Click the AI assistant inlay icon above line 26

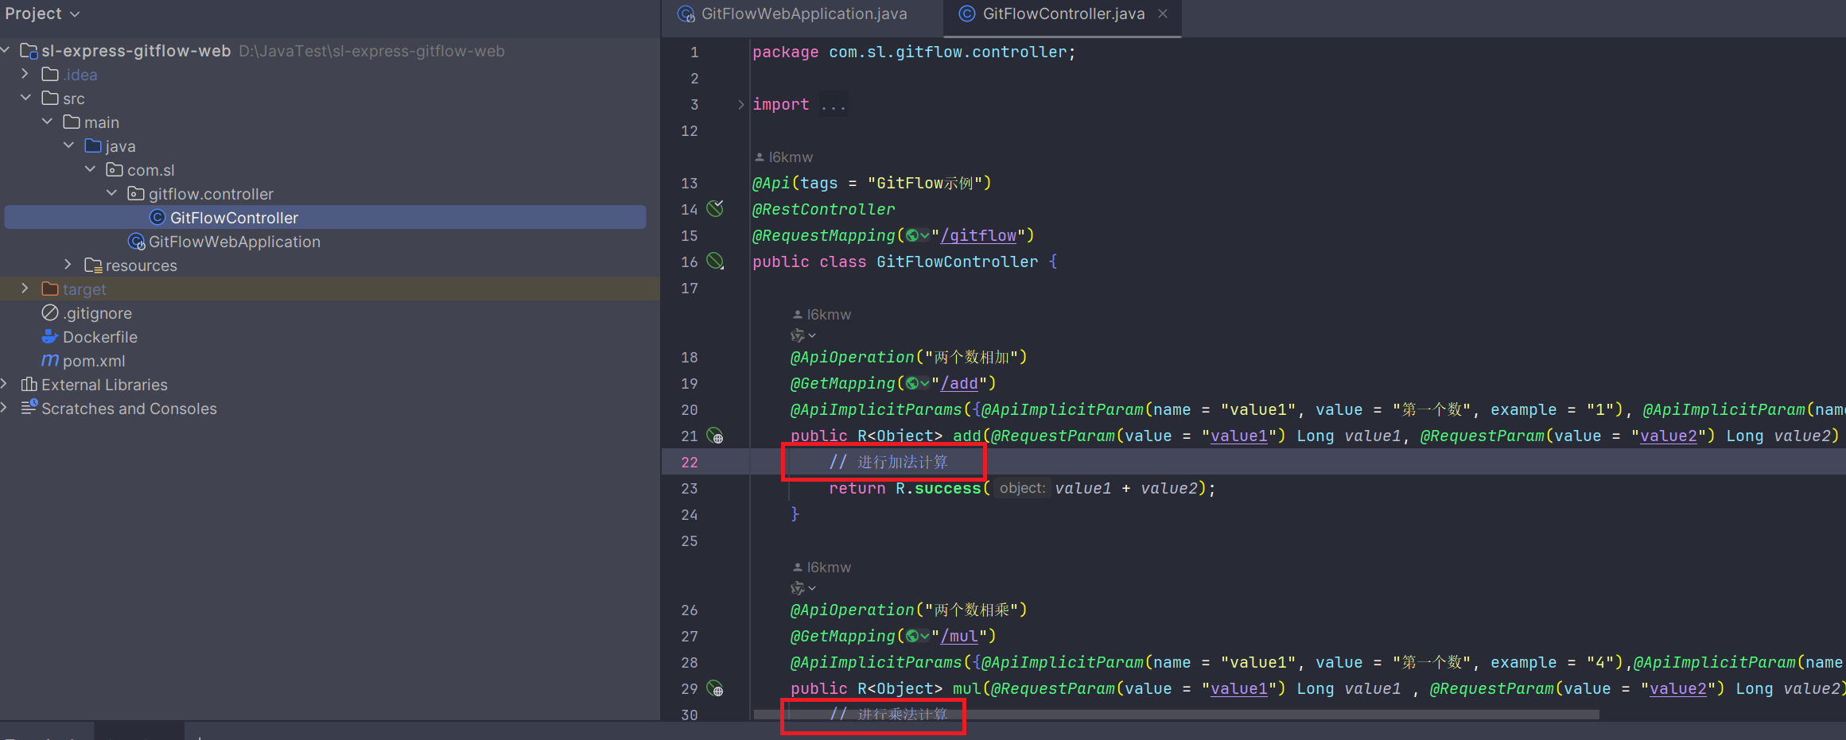[x=798, y=588]
